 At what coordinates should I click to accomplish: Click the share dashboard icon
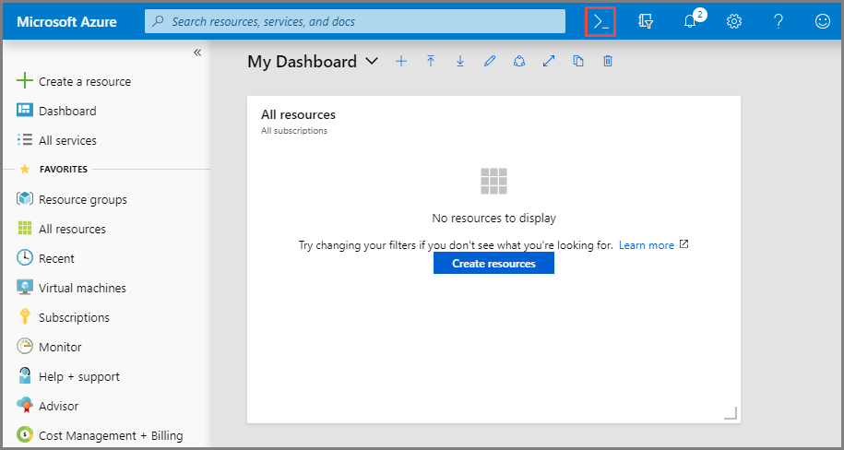[519, 62]
